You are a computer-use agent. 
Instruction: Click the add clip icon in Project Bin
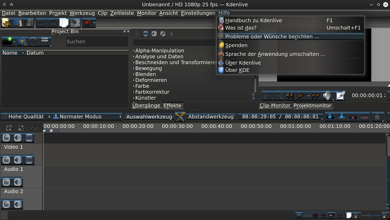pyautogui.click(x=7, y=41)
